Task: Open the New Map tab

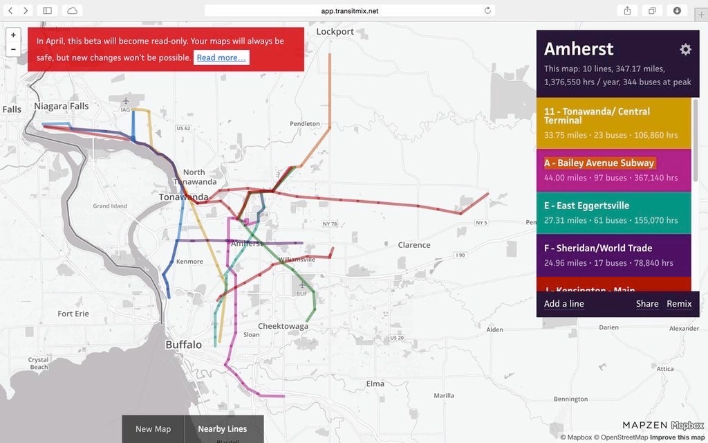Action: pos(153,429)
